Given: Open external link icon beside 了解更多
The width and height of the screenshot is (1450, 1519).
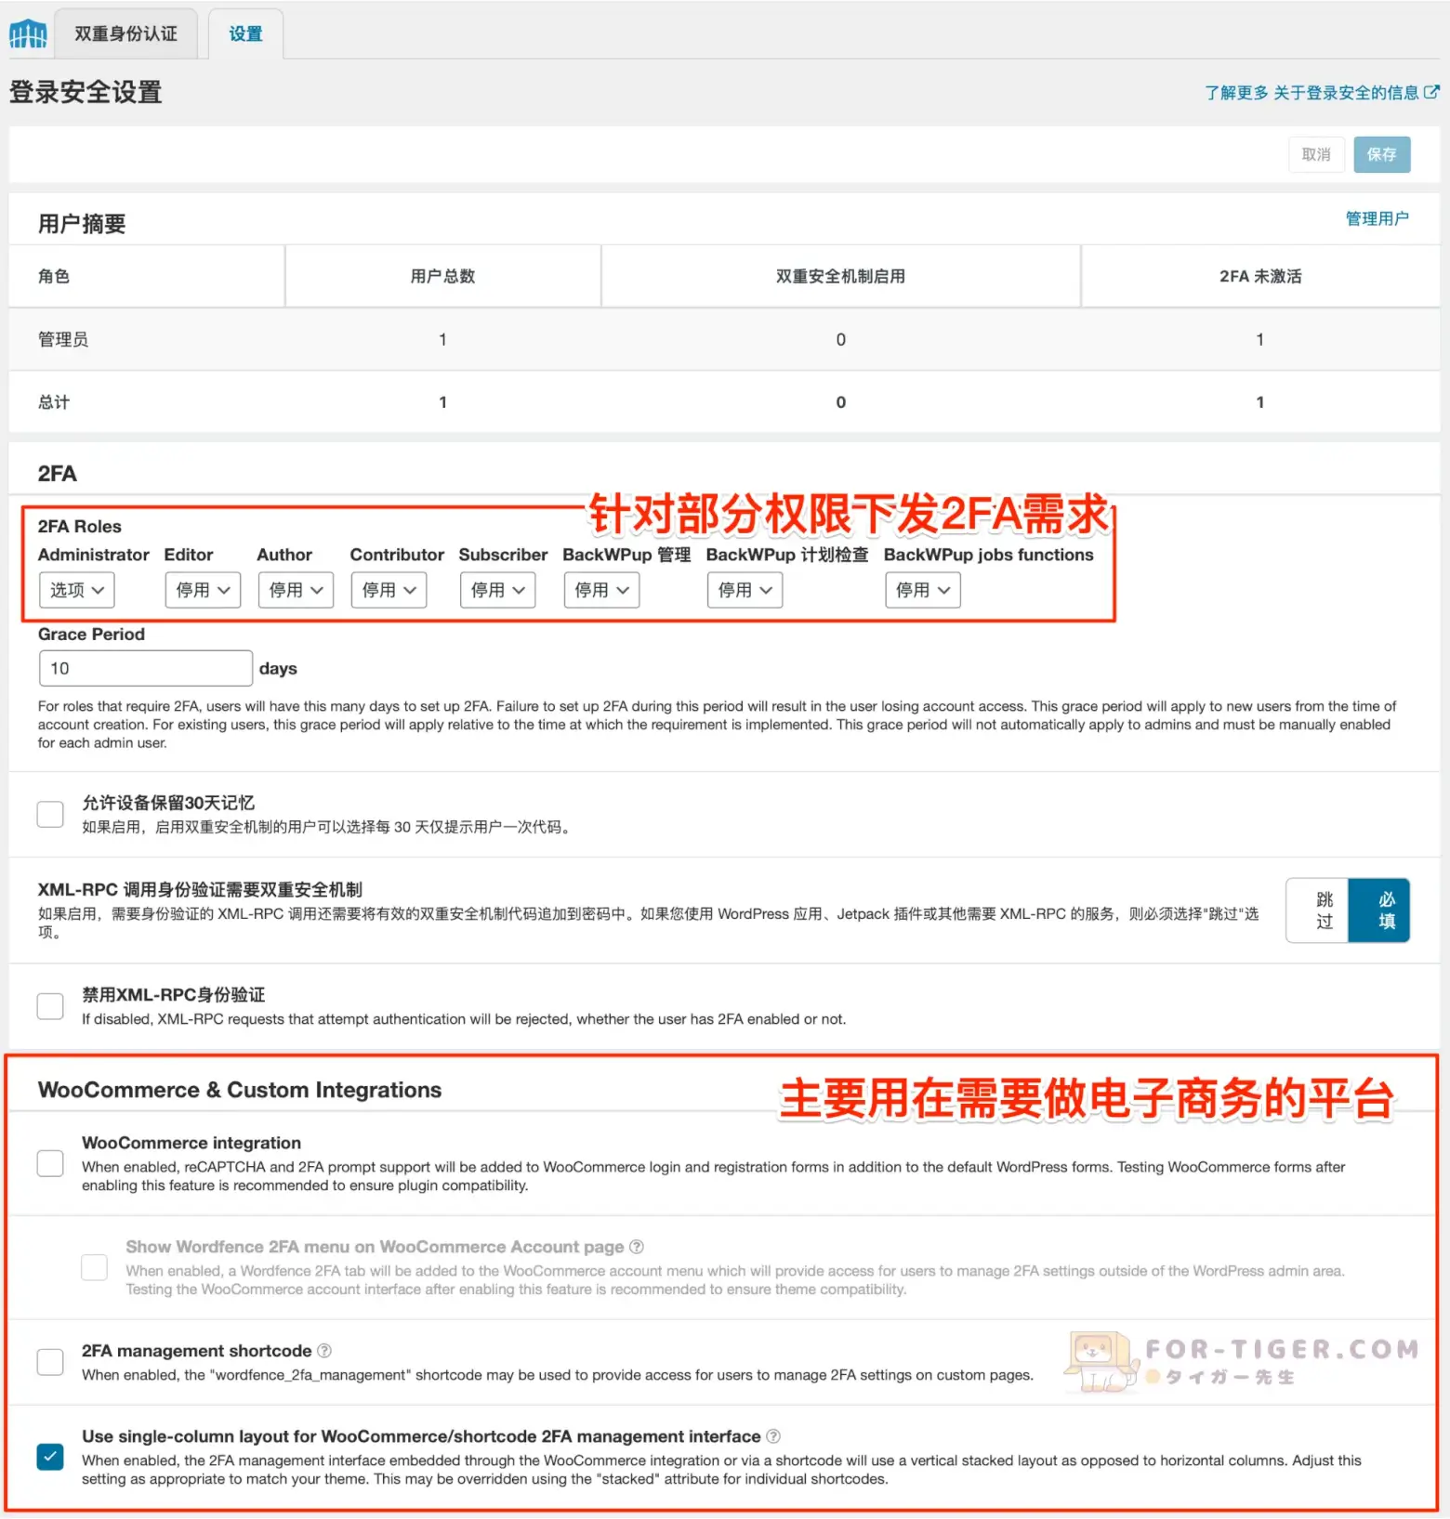Looking at the screenshot, I should point(1431,92).
